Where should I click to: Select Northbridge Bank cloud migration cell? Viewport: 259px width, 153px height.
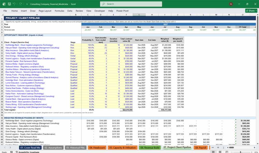37,45
